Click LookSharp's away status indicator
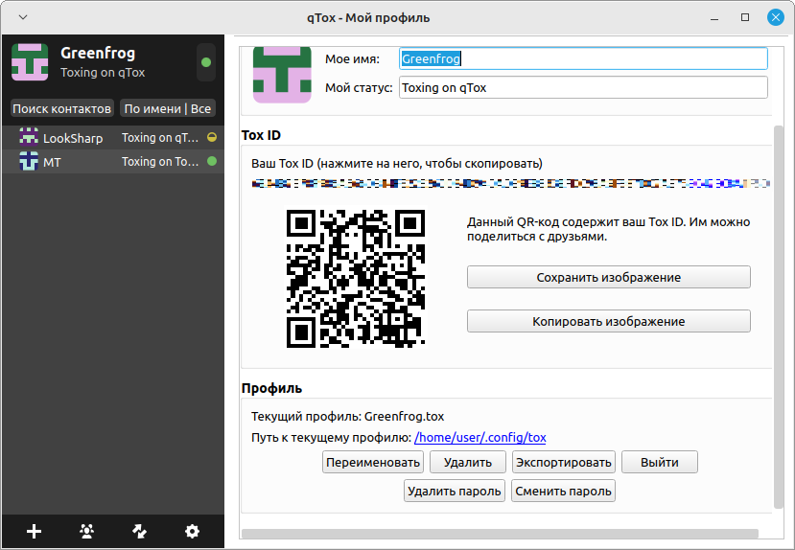This screenshot has width=795, height=550. (212, 137)
